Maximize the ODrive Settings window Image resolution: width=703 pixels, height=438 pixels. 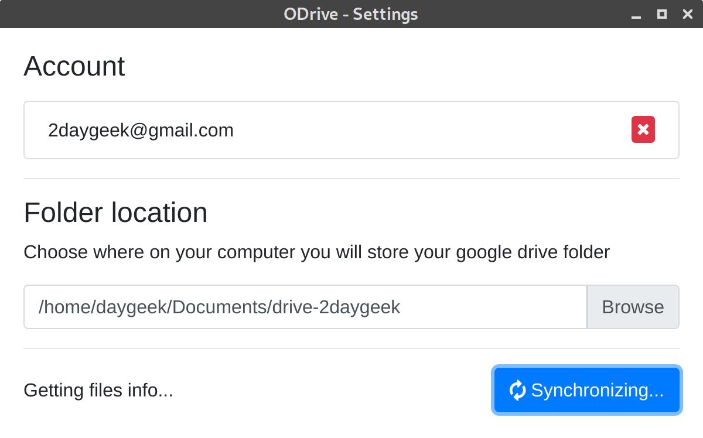(x=661, y=14)
